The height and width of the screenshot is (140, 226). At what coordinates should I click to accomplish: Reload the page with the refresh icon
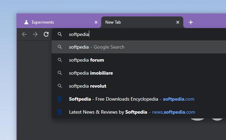tap(46, 34)
